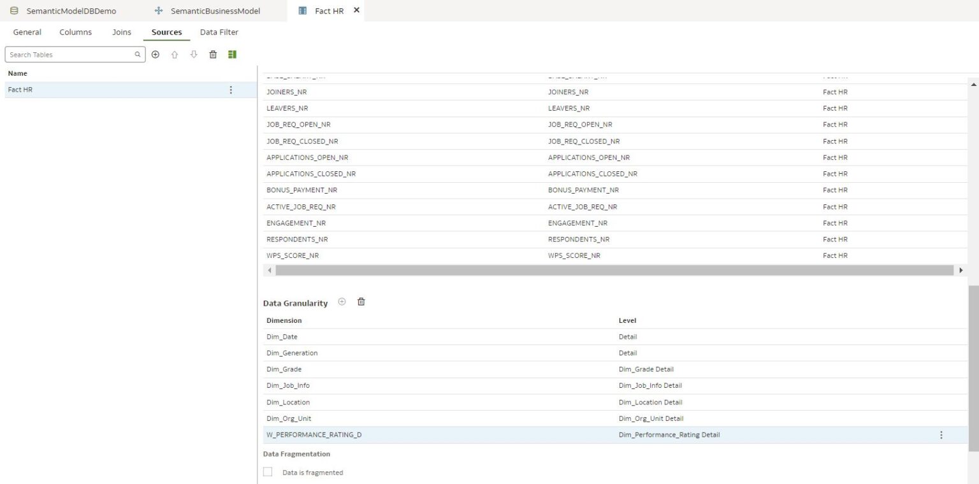This screenshot has height=484, width=979.
Task: Open the options menu for the W_PERFORMANCE_RATING_D row
Action: (x=941, y=435)
